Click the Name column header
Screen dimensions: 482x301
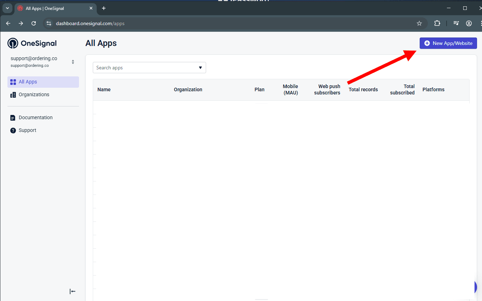[x=104, y=89]
